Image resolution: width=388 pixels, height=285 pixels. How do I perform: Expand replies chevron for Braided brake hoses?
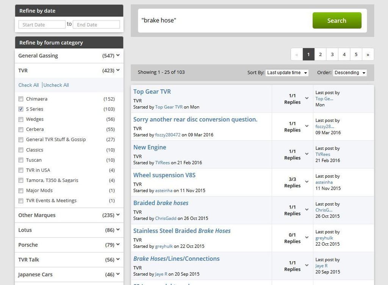(x=307, y=210)
